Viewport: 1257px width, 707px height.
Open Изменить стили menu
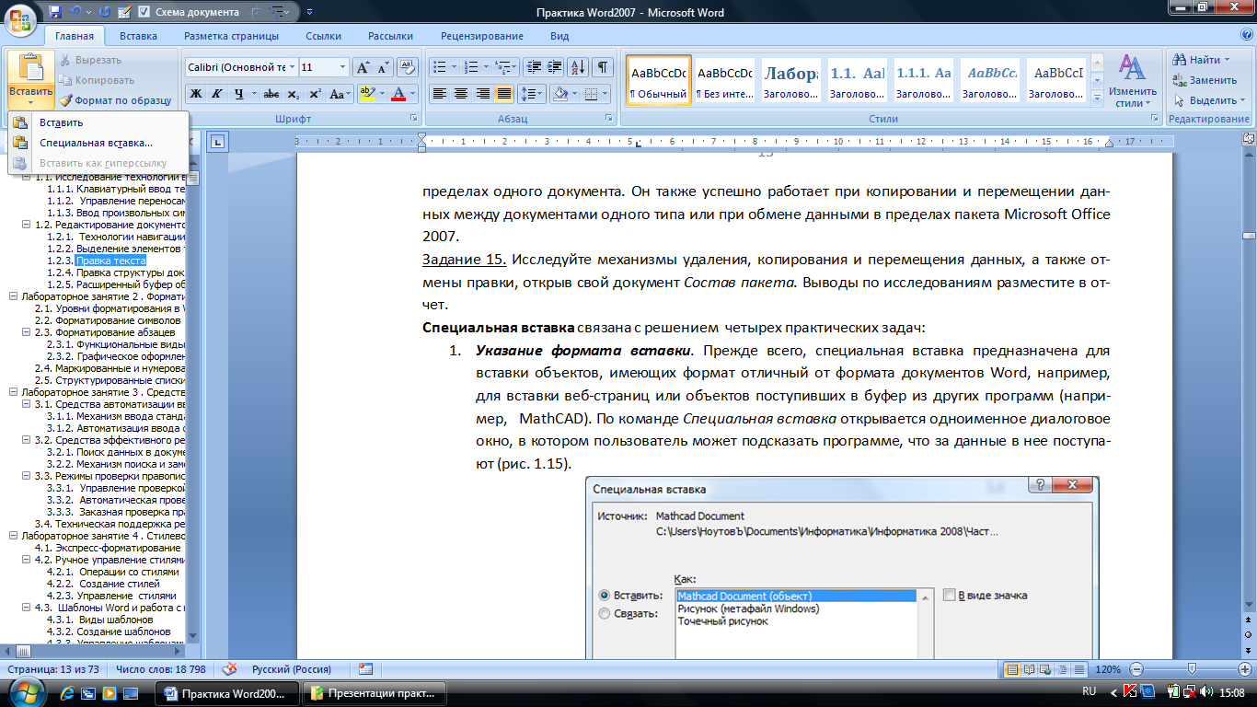[1133, 81]
